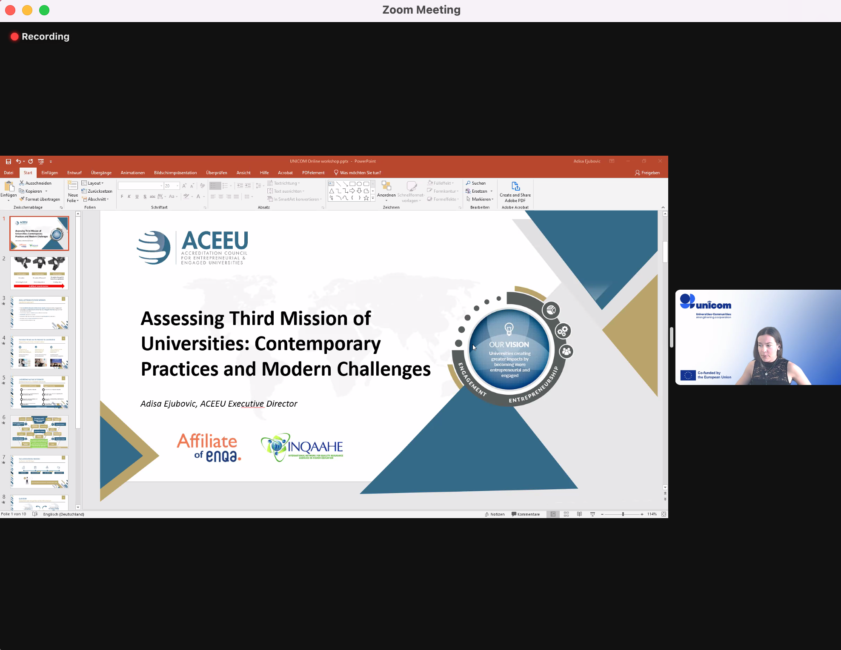The image size is (841, 650).
Task: Toggle bold (F) formatting
Action: point(122,197)
